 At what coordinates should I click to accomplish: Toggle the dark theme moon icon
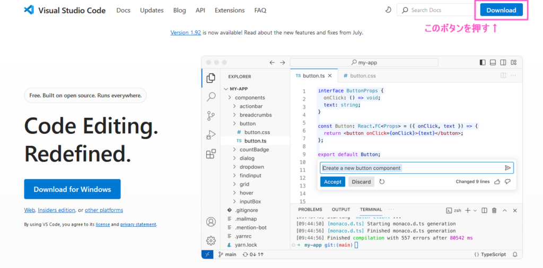point(388,10)
